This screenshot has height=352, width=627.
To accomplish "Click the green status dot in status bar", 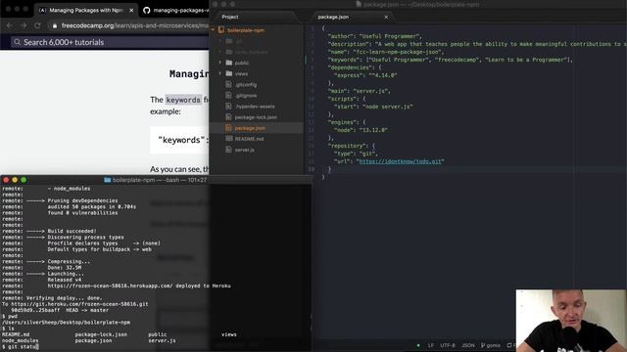I will point(418,345).
